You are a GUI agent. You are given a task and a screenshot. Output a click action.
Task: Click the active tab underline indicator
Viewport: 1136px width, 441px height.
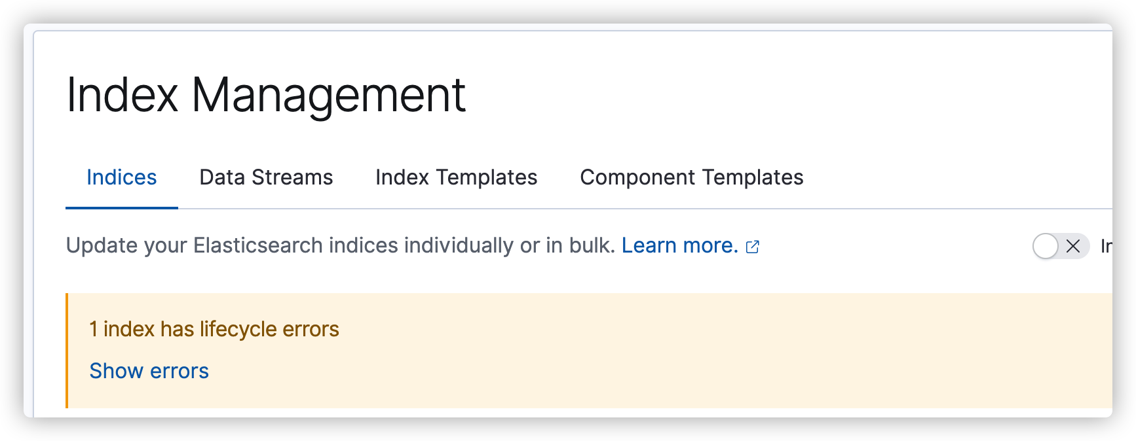coord(121,209)
